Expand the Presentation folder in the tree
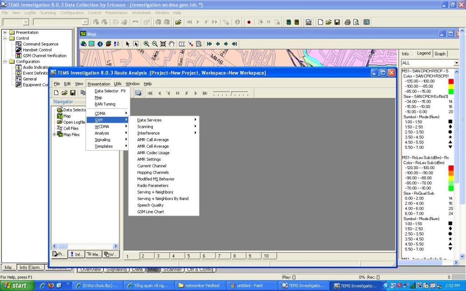 click(5, 32)
